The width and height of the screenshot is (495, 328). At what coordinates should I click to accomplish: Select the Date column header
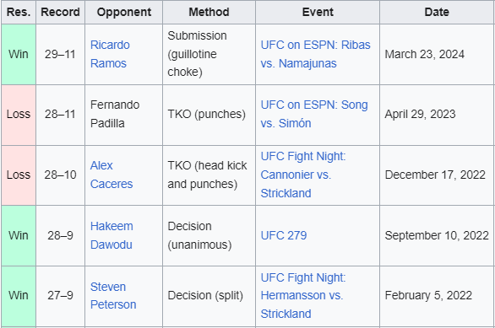tap(437, 12)
